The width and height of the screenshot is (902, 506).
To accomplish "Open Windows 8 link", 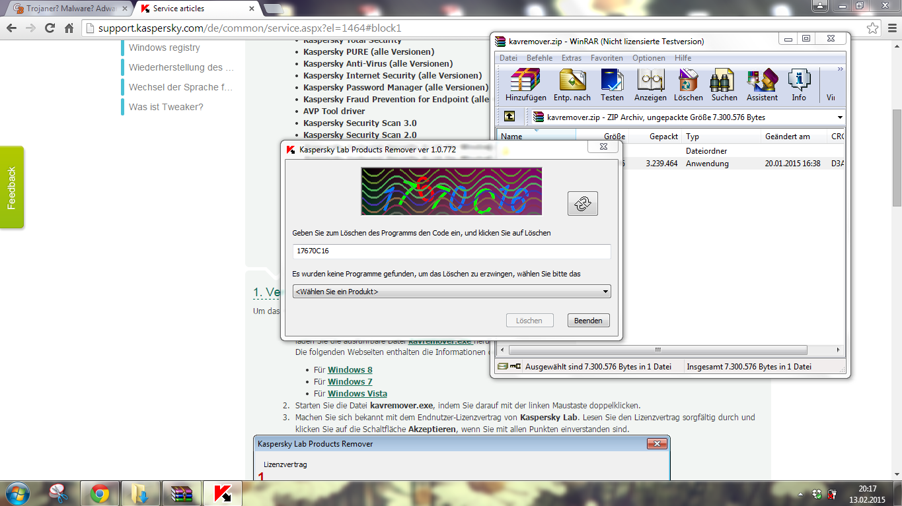I will 350,370.
